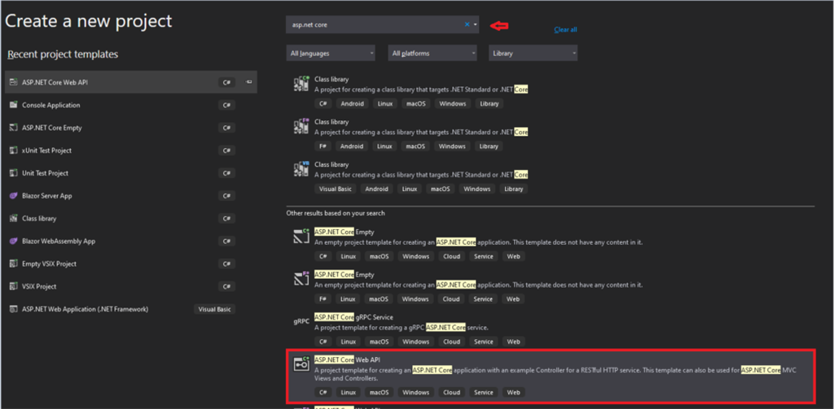Click the C# ASP.NET Core Empty result icon
The width and height of the screenshot is (834, 409).
pyautogui.click(x=301, y=237)
